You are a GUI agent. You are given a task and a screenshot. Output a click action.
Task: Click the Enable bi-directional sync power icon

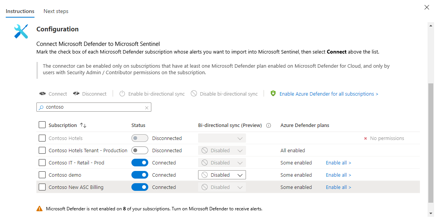tap(122, 94)
